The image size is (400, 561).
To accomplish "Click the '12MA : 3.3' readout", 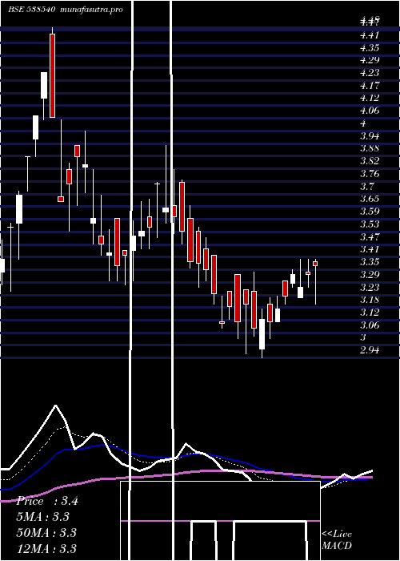I will point(46,548).
